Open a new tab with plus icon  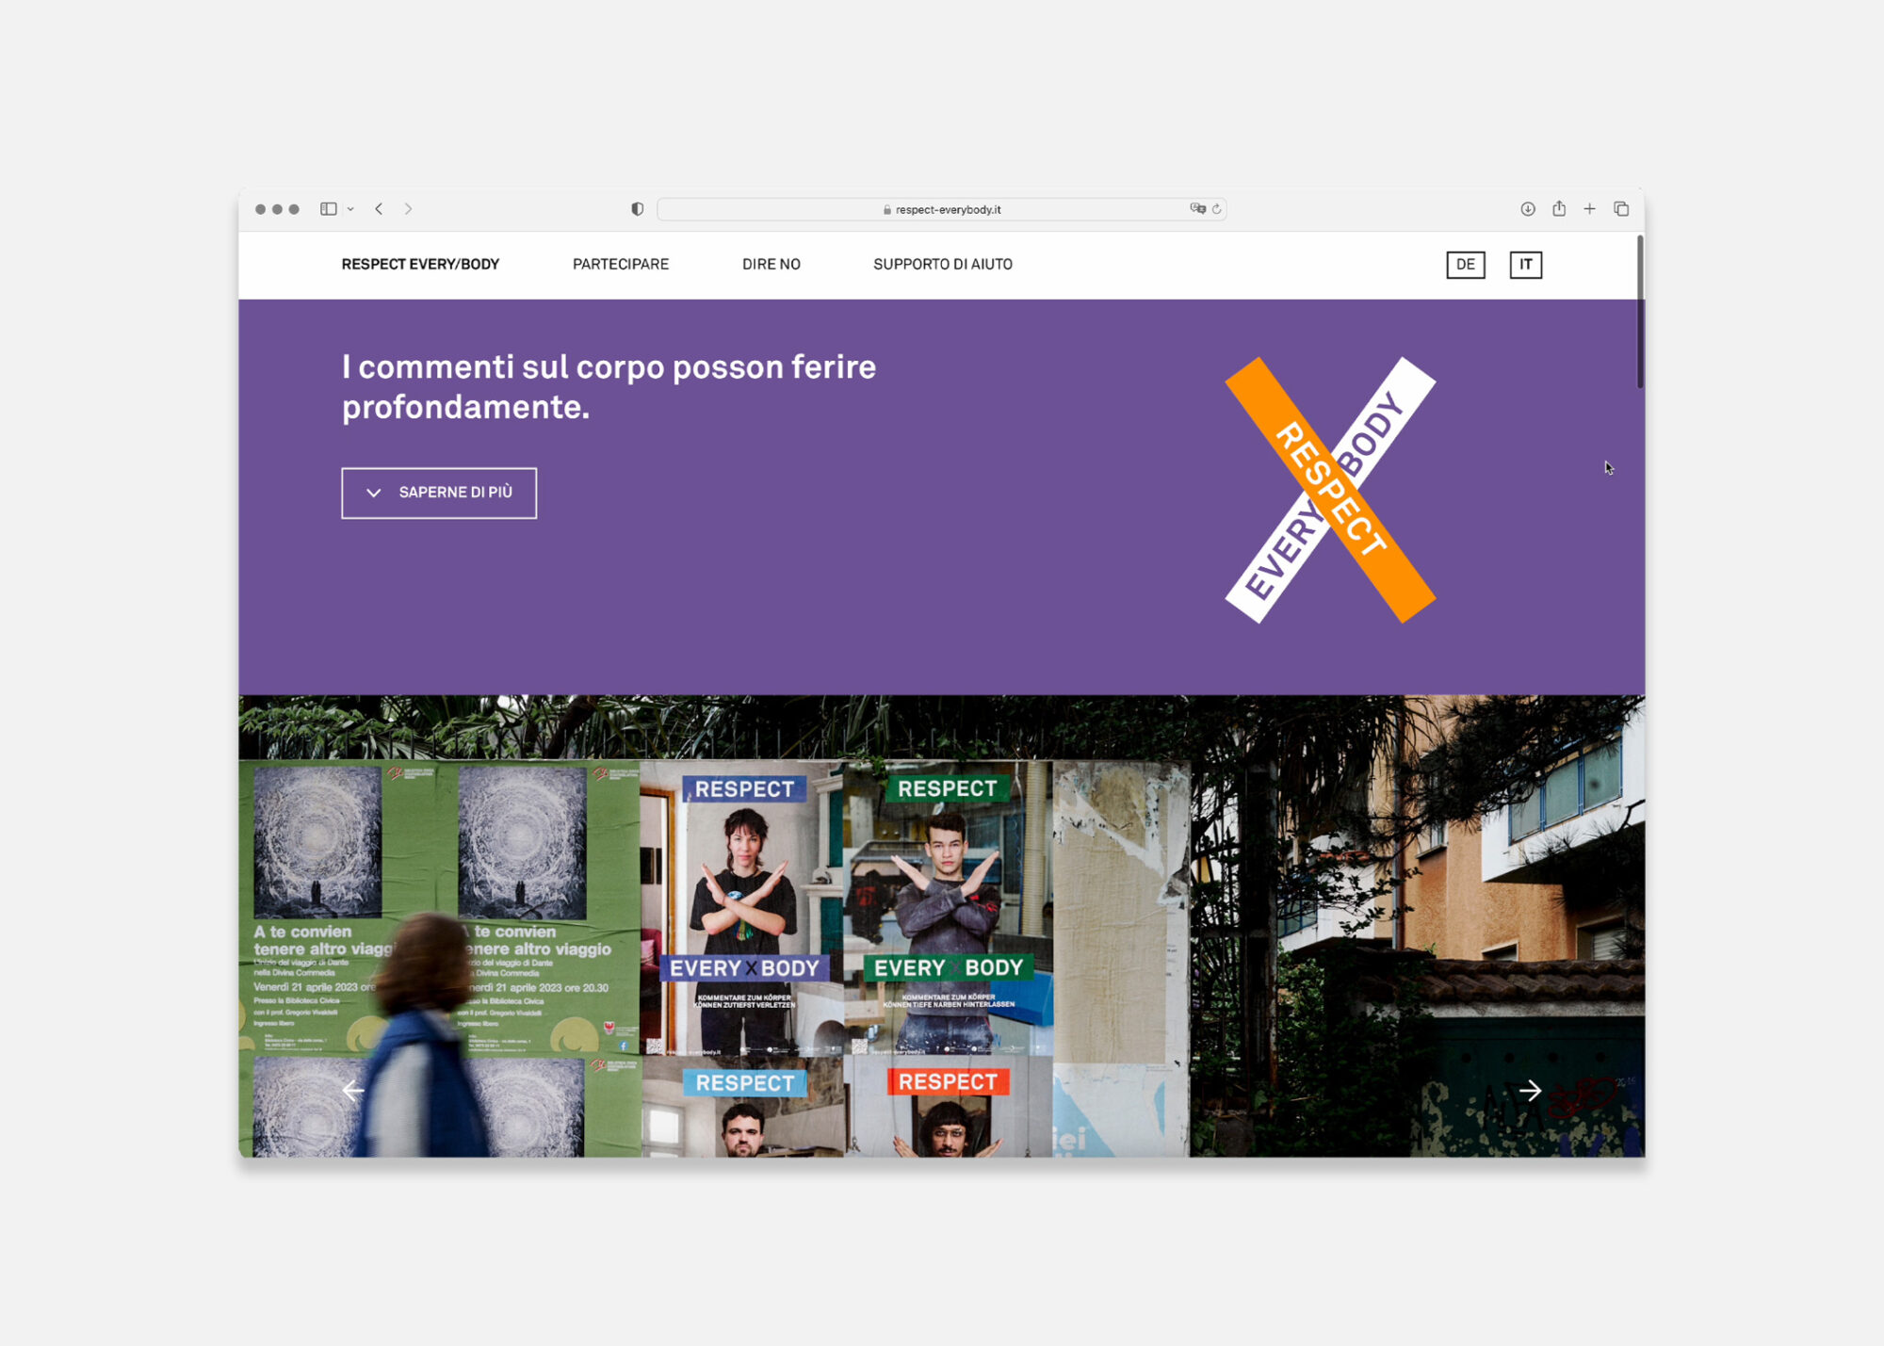[1590, 209]
